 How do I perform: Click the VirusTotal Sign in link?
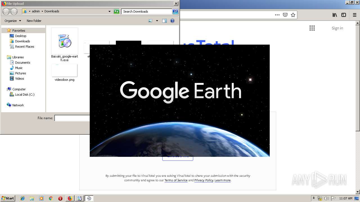[x=337, y=28]
